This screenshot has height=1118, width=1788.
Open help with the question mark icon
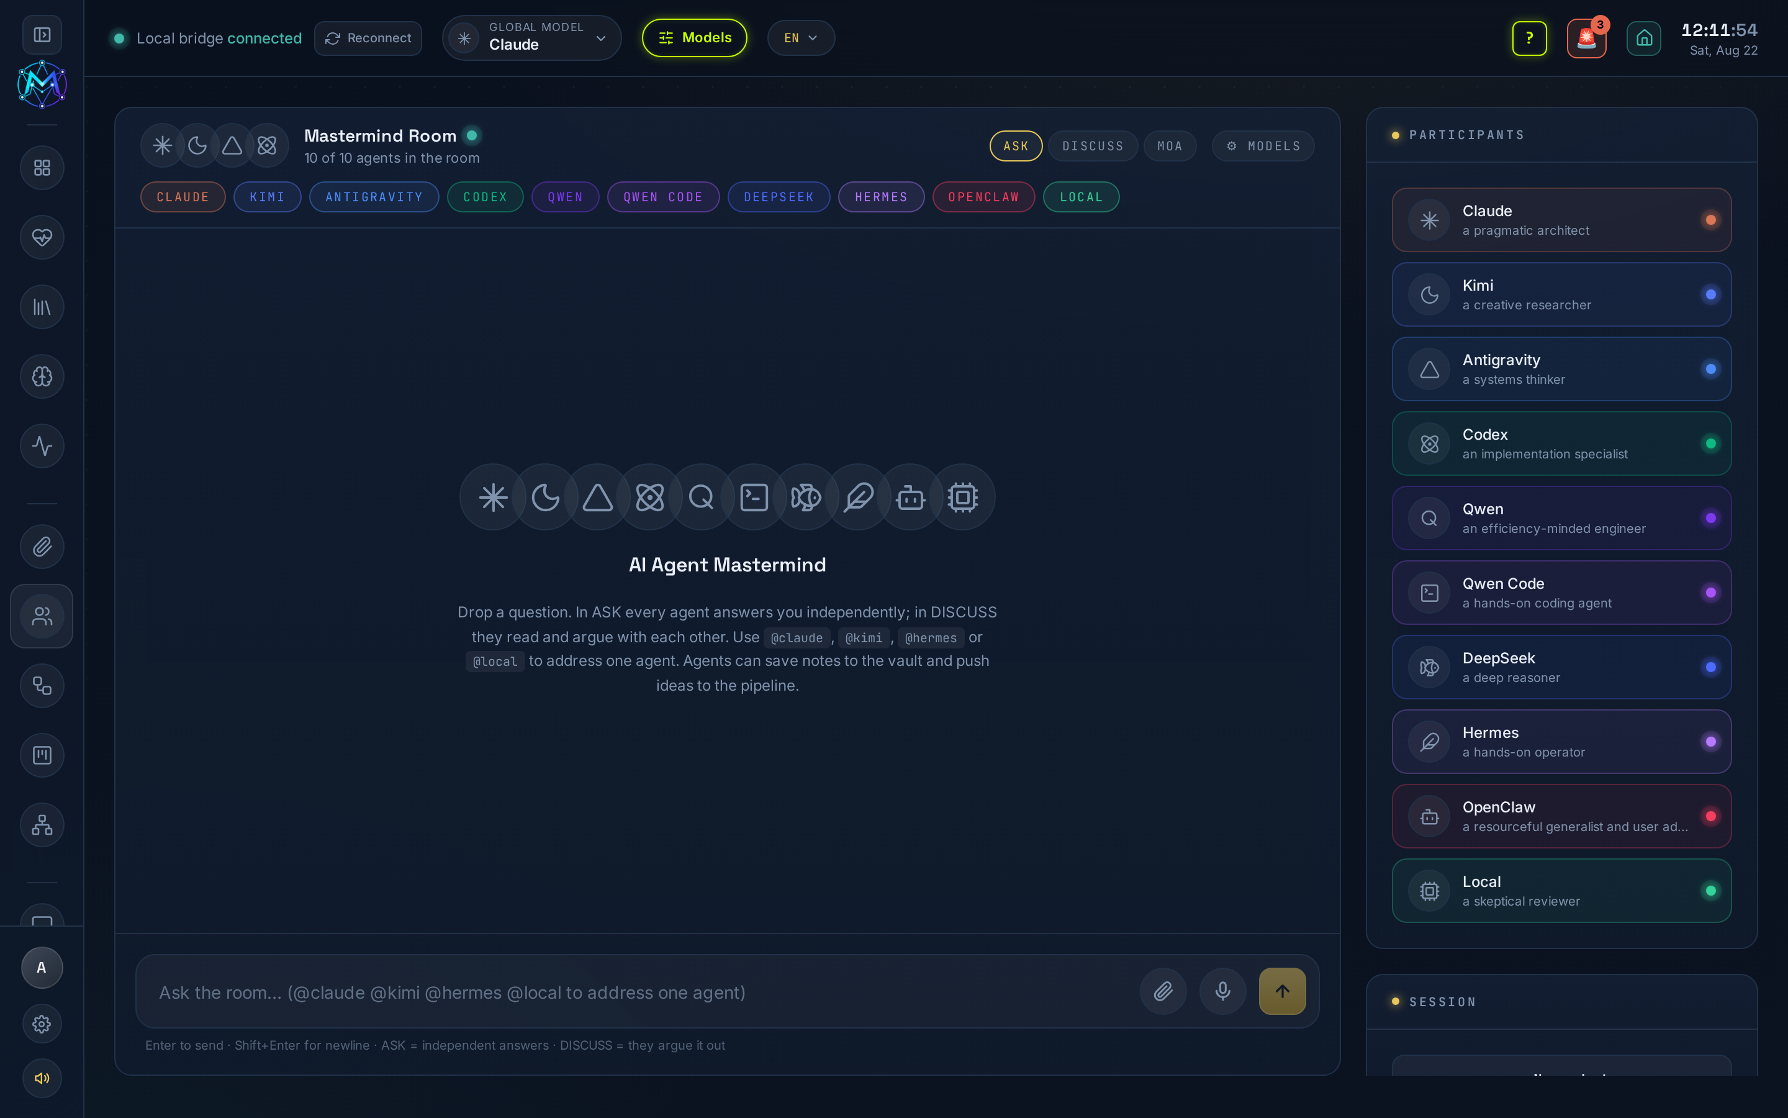1529,38
